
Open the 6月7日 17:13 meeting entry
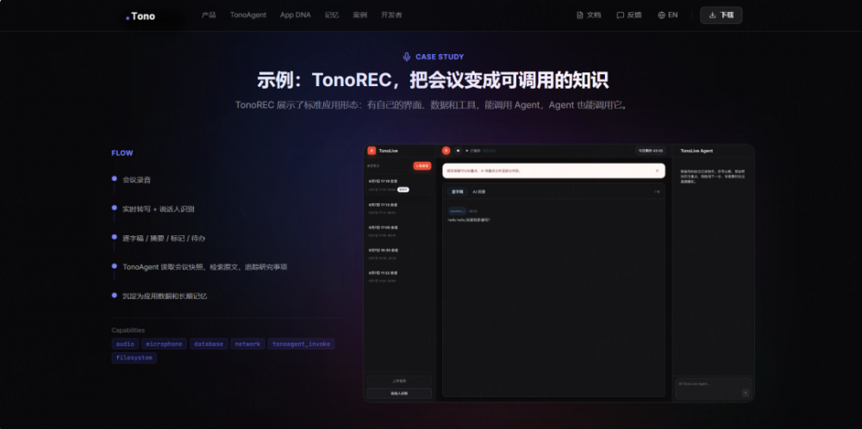[x=399, y=208]
